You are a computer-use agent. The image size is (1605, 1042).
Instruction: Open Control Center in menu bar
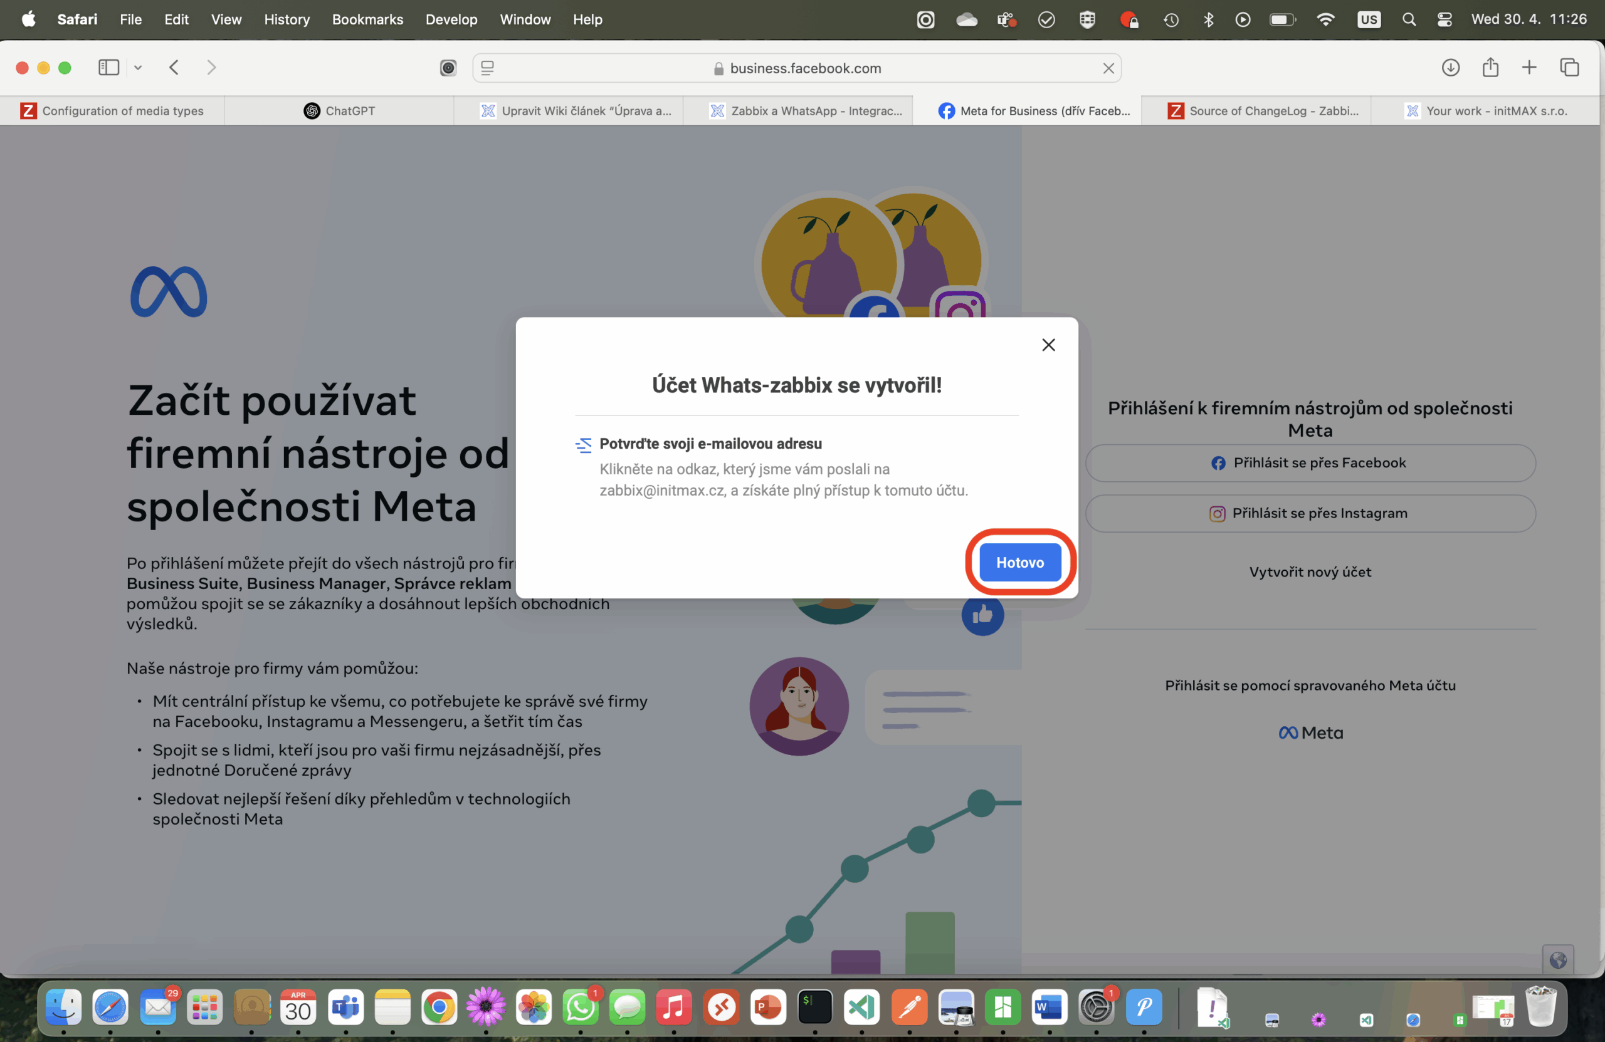[1444, 19]
